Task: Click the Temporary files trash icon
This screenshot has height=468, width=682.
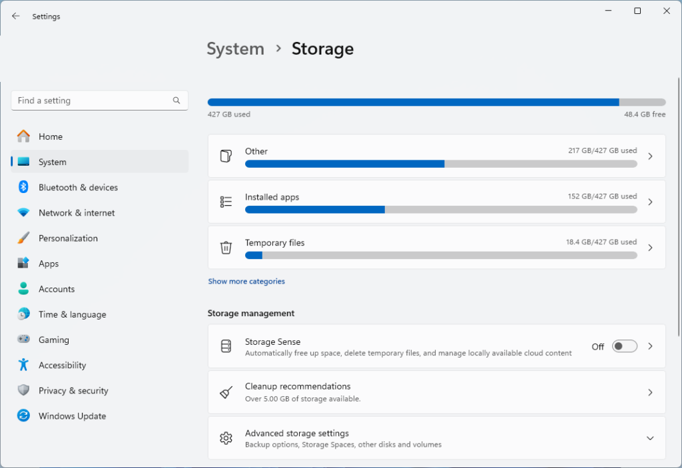Action: (226, 247)
